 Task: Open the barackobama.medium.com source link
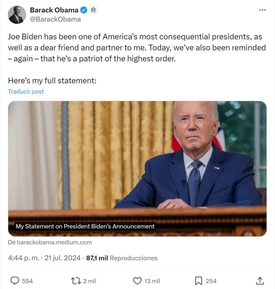pos(50,242)
